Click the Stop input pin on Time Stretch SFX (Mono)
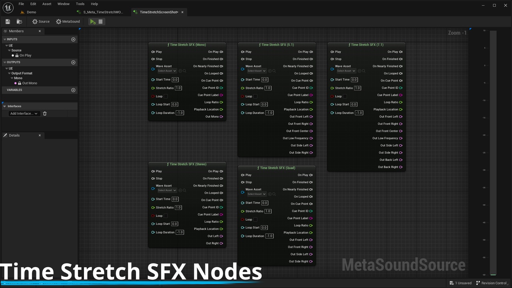 pyautogui.click(x=153, y=59)
